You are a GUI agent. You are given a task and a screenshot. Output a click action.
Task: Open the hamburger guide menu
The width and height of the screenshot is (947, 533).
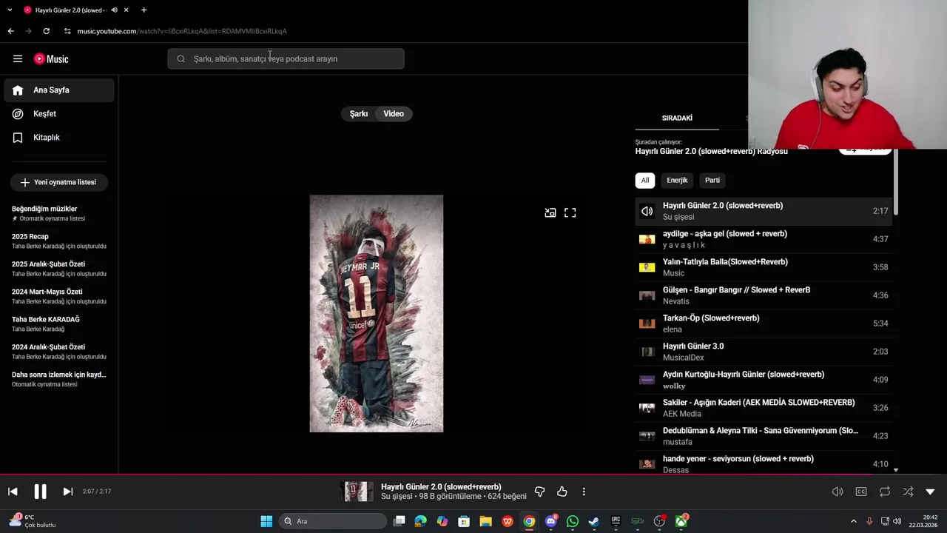click(x=18, y=58)
